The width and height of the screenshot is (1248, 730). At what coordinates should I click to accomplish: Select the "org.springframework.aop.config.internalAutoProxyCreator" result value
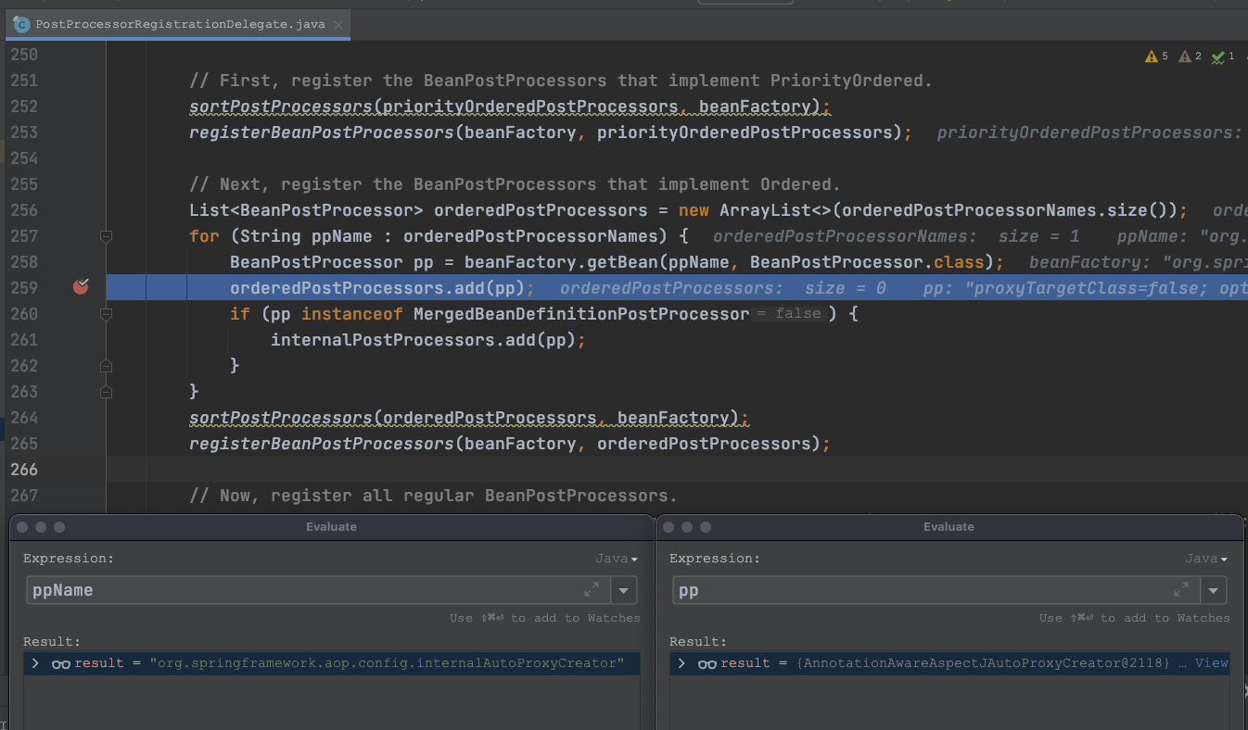(386, 663)
